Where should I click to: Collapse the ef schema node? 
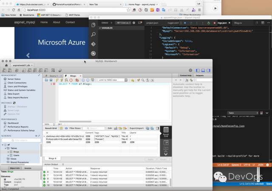3,145
